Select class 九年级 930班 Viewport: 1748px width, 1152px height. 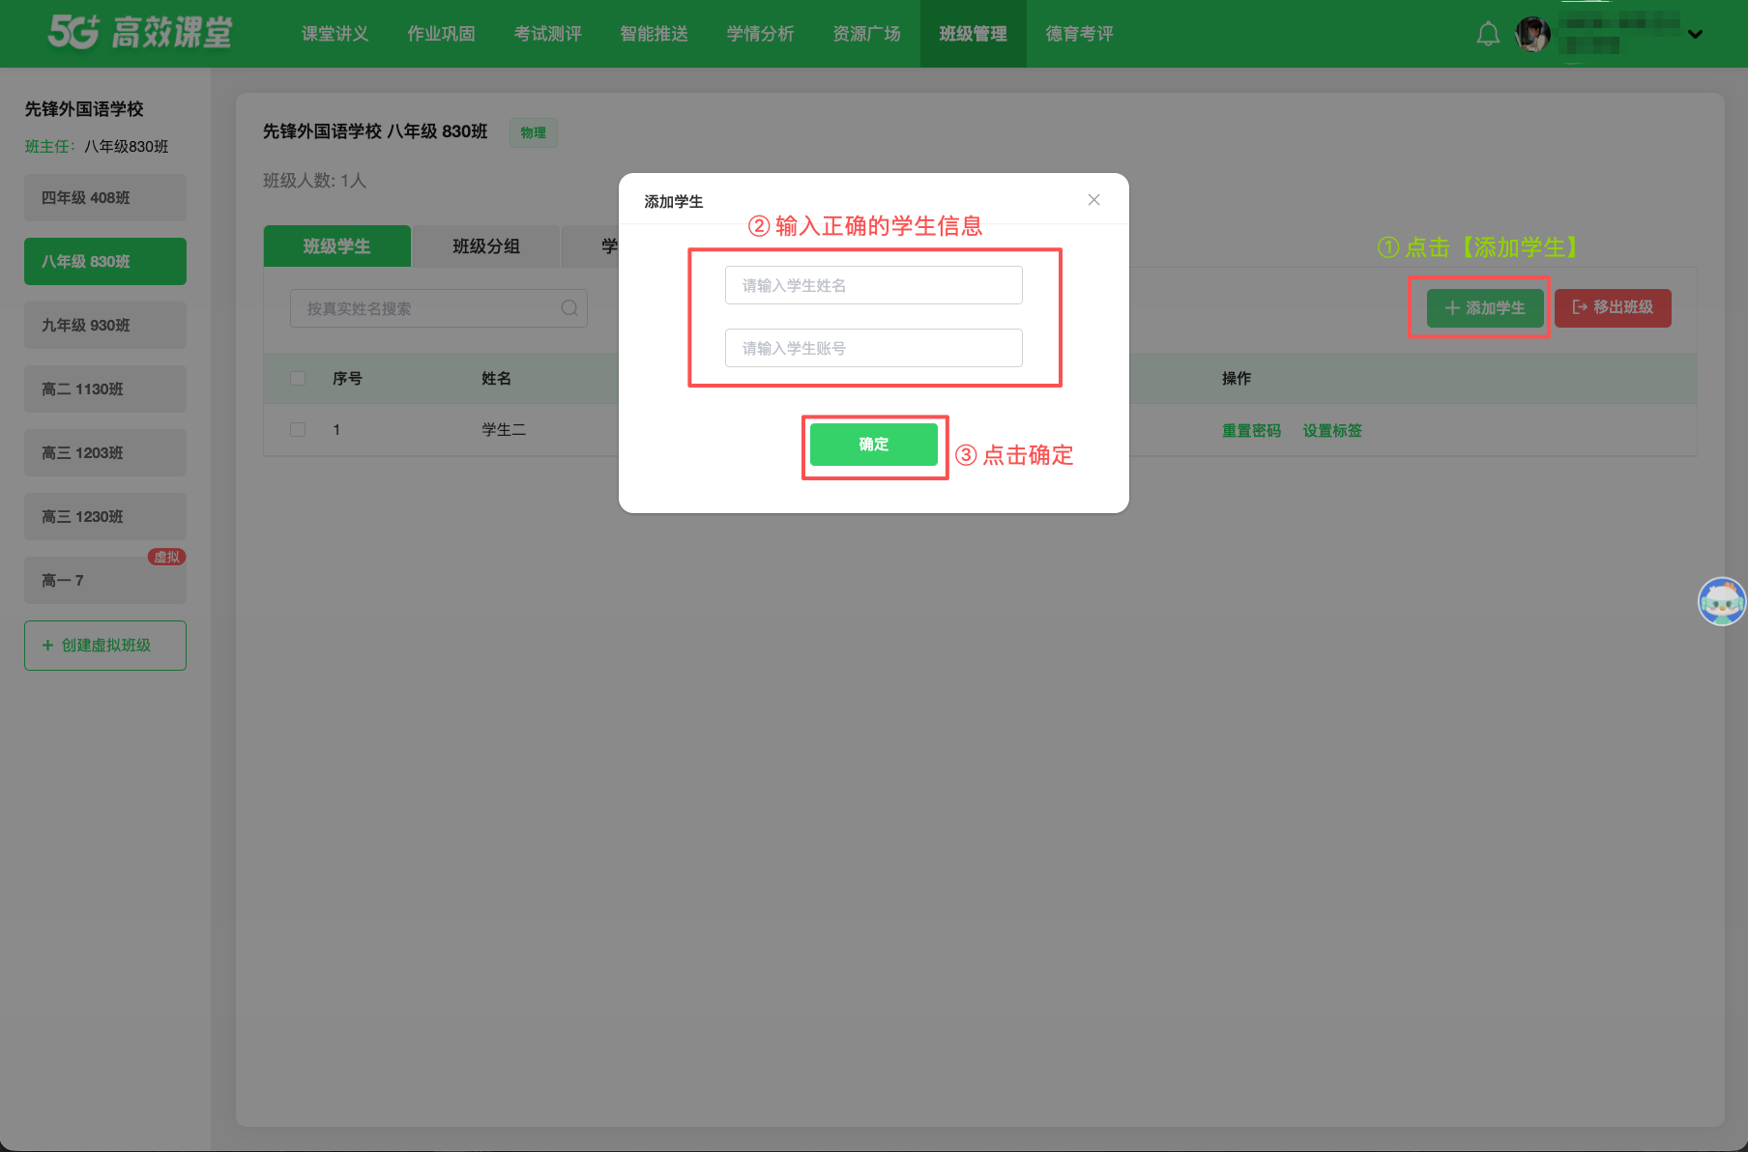[105, 326]
